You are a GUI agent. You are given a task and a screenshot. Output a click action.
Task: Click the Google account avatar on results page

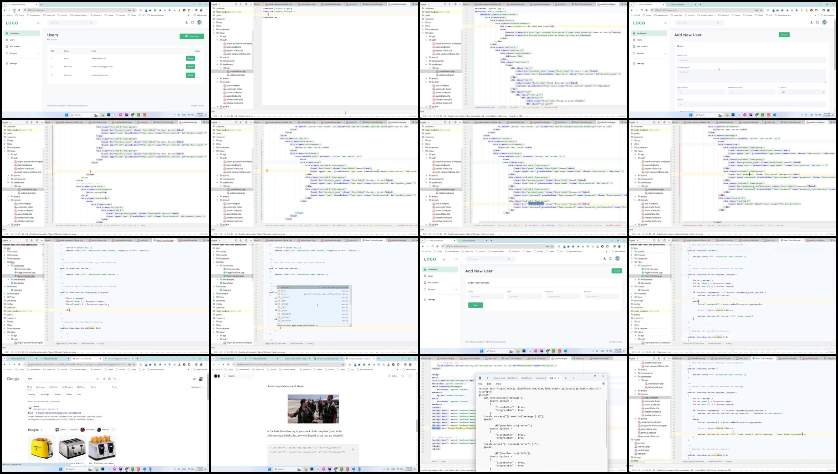click(x=201, y=379)
